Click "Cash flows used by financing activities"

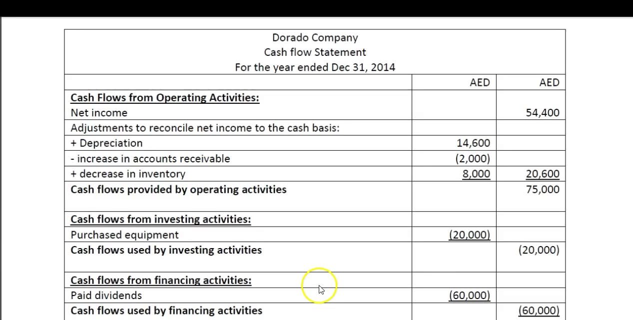click(166, 311)
